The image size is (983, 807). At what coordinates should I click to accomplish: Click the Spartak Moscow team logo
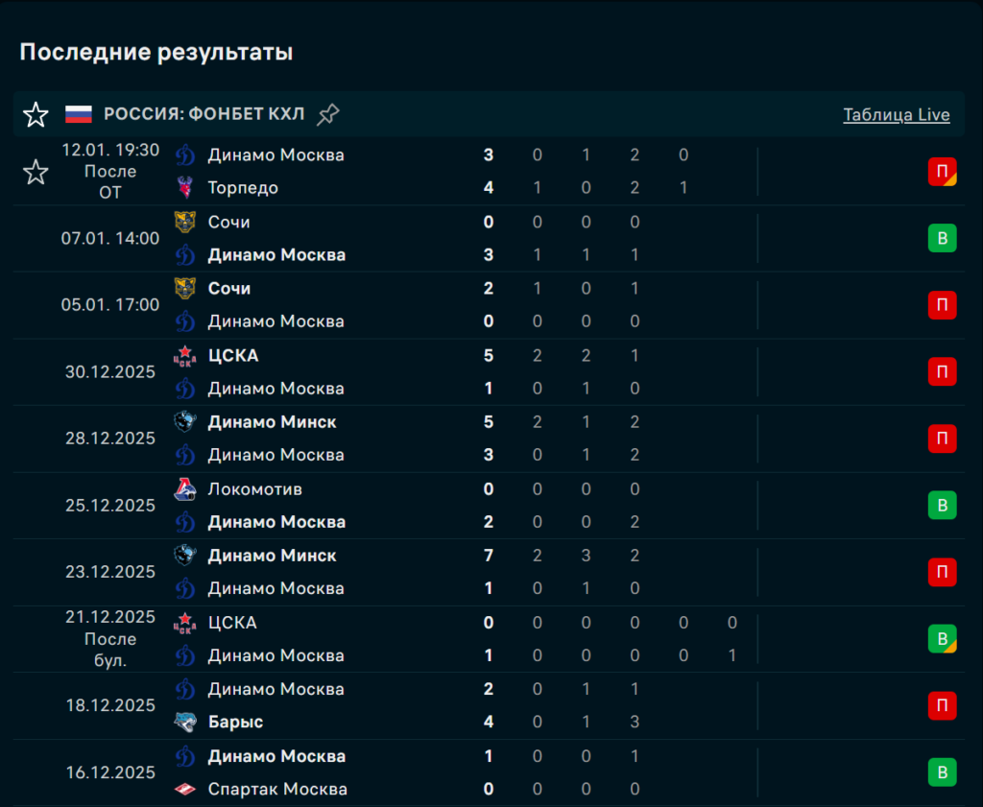(185, 790)
